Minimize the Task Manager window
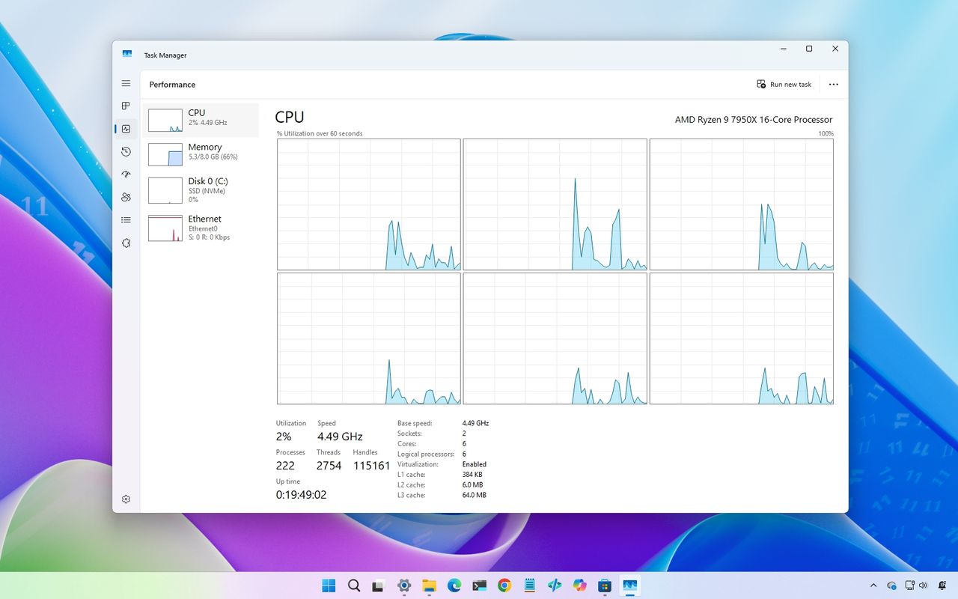The height and width of the screenshot is (599, 958). [x=783, y=49]
